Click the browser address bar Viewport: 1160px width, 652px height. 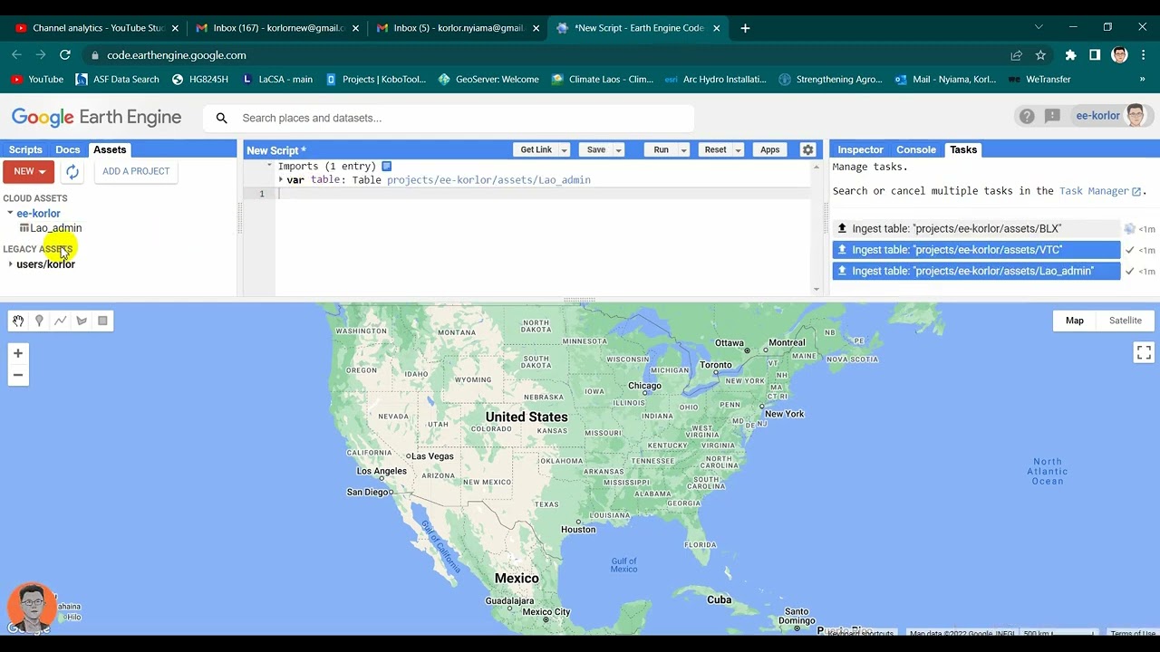(544, 55)
